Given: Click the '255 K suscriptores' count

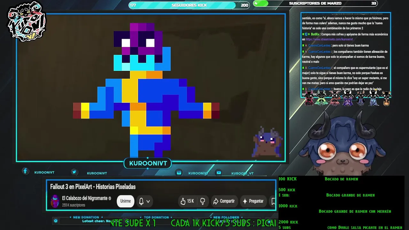Looking at the screenshot, I should tap(73, 205).
